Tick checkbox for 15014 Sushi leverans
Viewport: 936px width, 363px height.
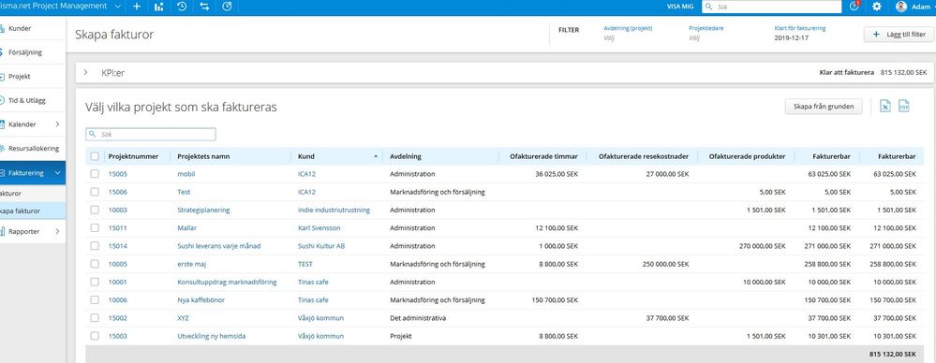tap(95, 245)
